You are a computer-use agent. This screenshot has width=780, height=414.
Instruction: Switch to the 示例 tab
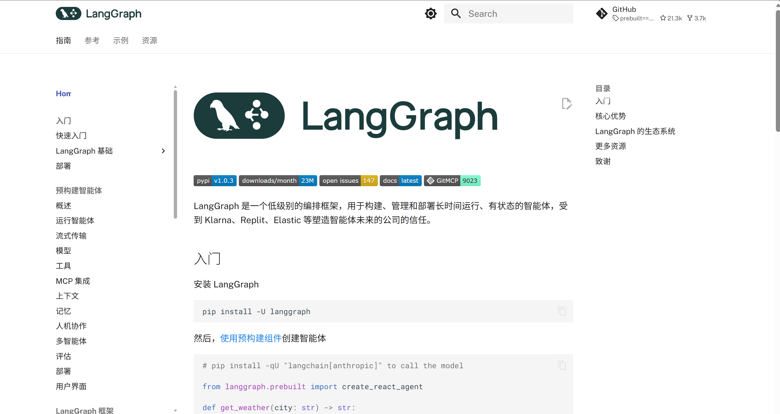pos(121,40)
